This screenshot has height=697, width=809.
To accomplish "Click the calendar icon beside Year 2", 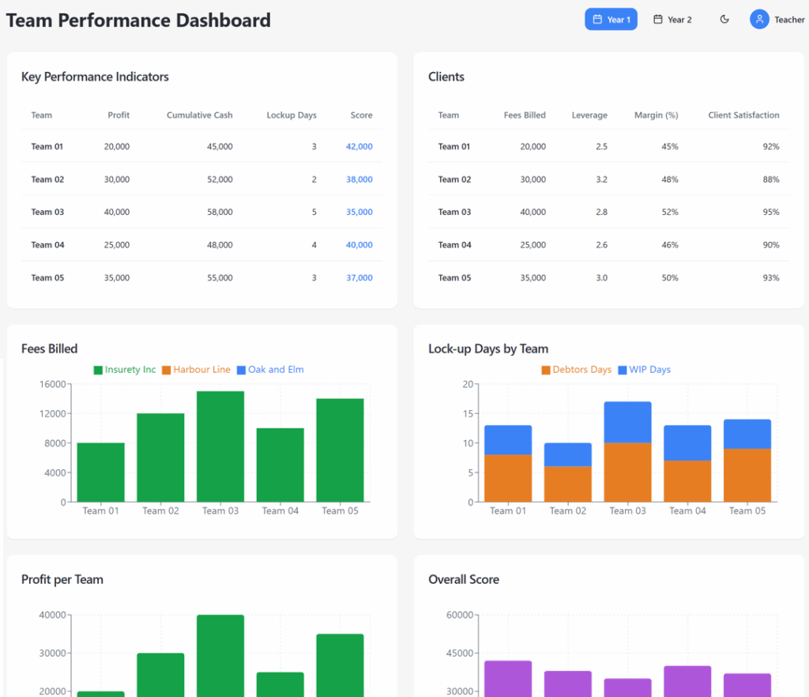I will [x=658, y=20].
